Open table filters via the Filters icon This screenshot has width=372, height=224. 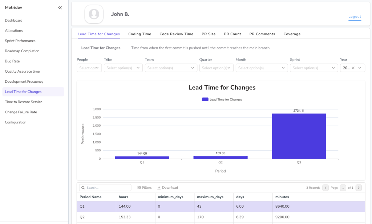point(139,187)
